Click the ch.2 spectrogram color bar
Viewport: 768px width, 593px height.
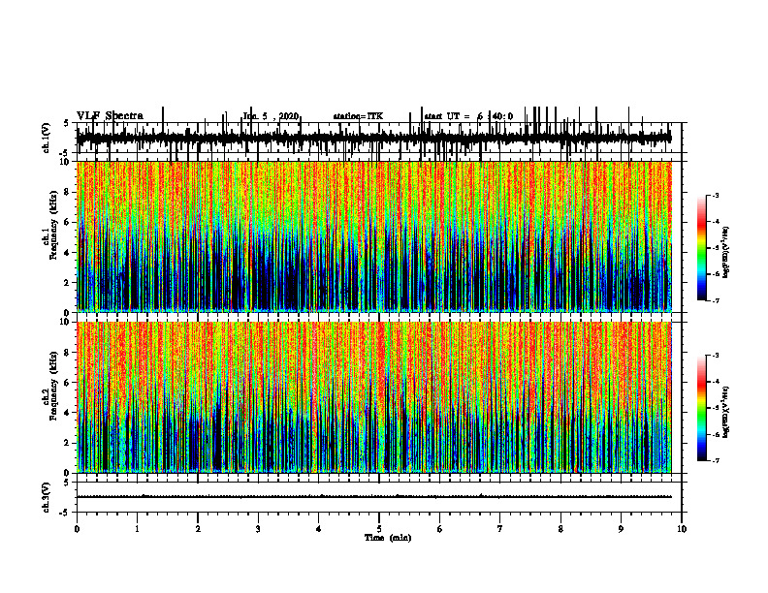[x=702, y=408]
